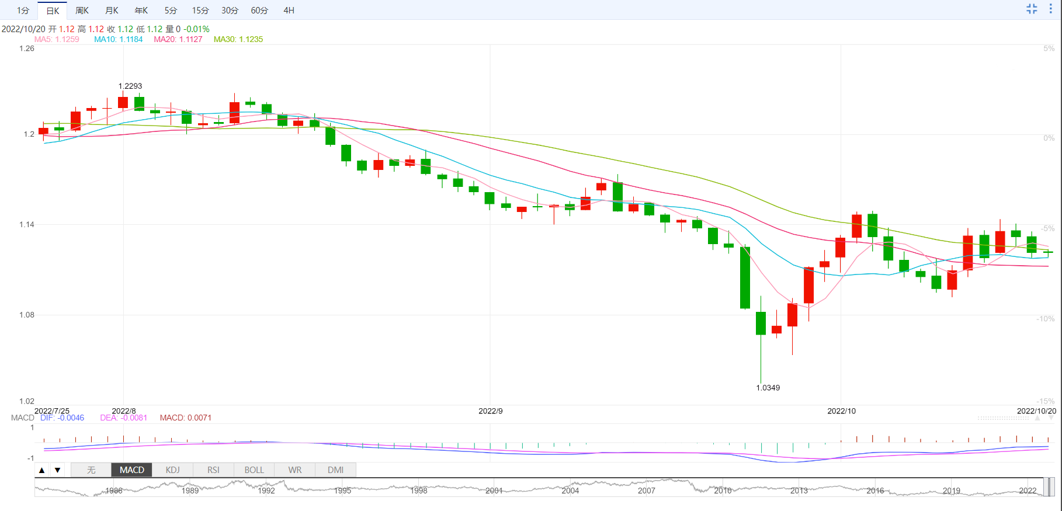
Task: Show the RSI indicator
Action: tap(214, 470)
